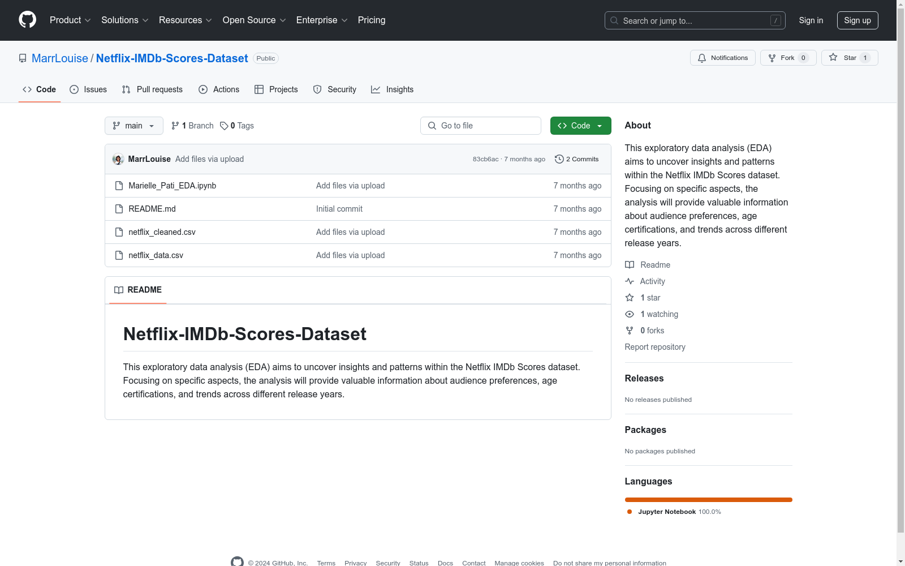905x566 pixels.
Task: Open README.md file
Action: 152,209
